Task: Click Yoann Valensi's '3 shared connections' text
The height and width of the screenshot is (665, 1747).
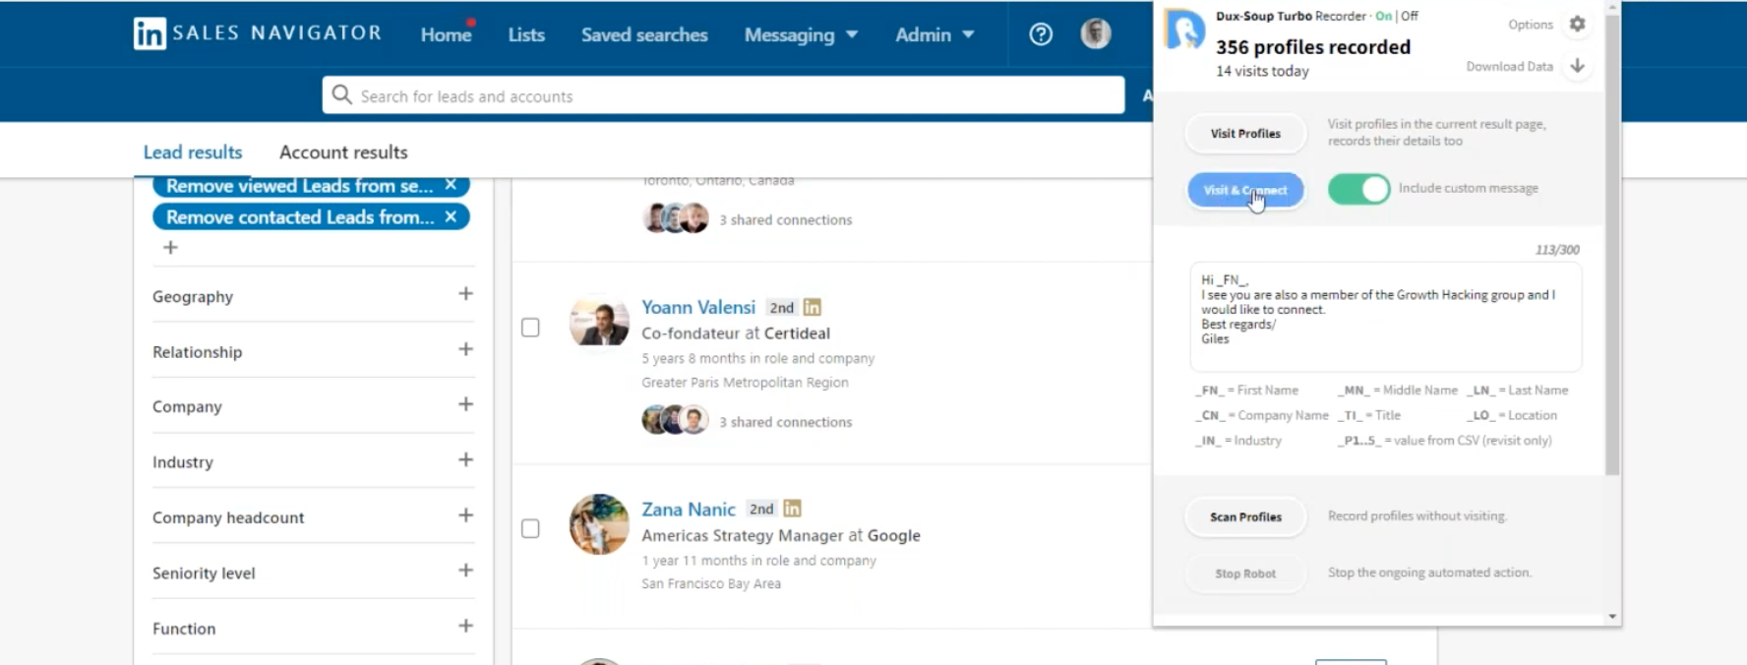Action: coord(785,421)
